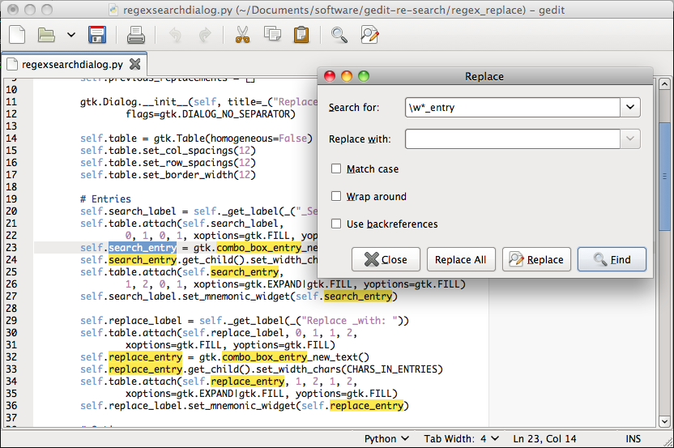Close Replace dialog via red window button

pos(330,76)
